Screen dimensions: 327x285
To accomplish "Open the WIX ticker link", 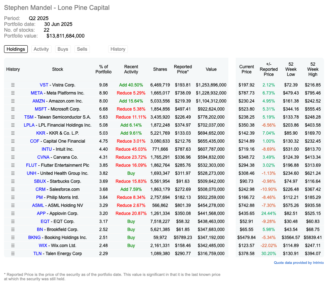I will pyautogui.click(x=43, y=246).
